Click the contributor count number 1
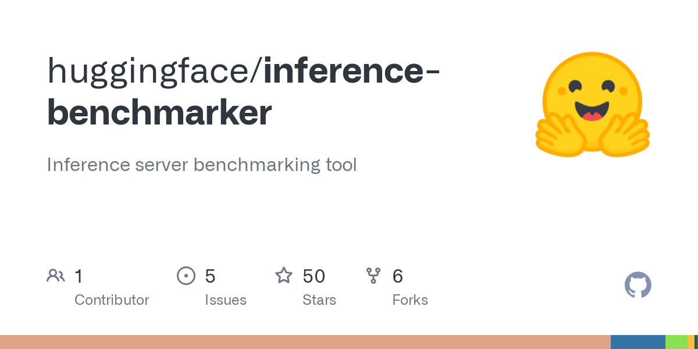The height and width of the screenshot is (349, 698). pyautogui.click(x=79, y=276)
